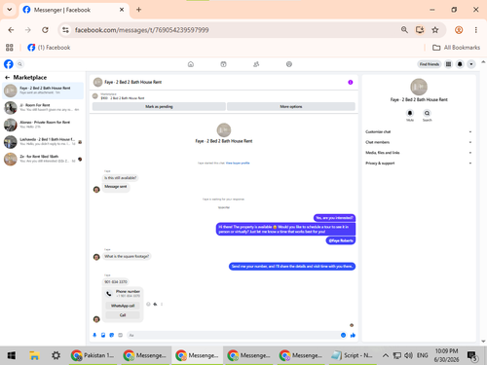Open the View buyer profile link
487x365 pixels.
(238, 163)
